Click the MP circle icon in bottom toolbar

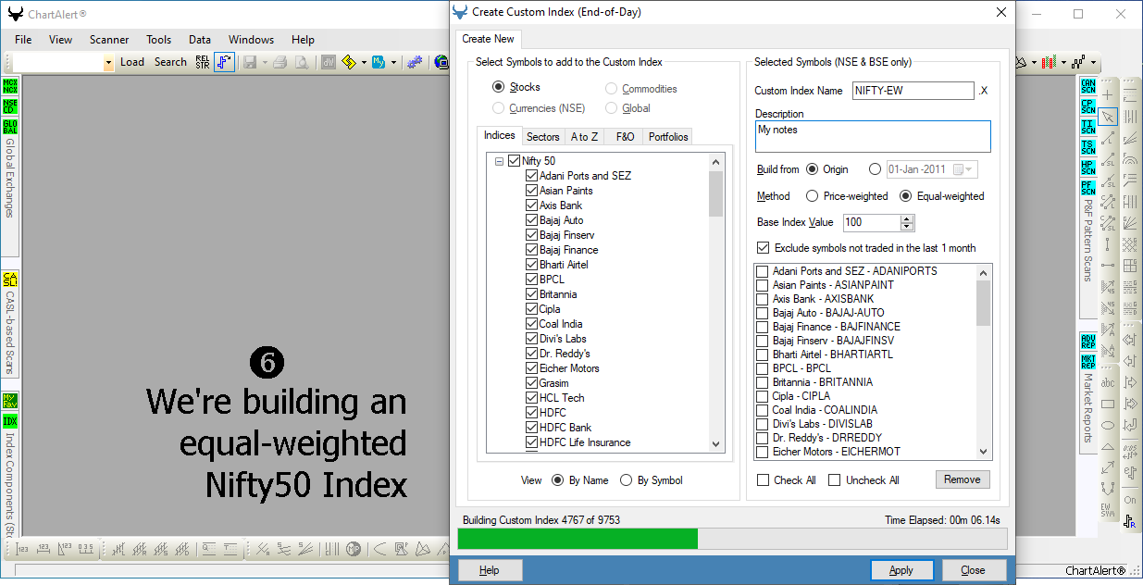click(x=353, y=550)
